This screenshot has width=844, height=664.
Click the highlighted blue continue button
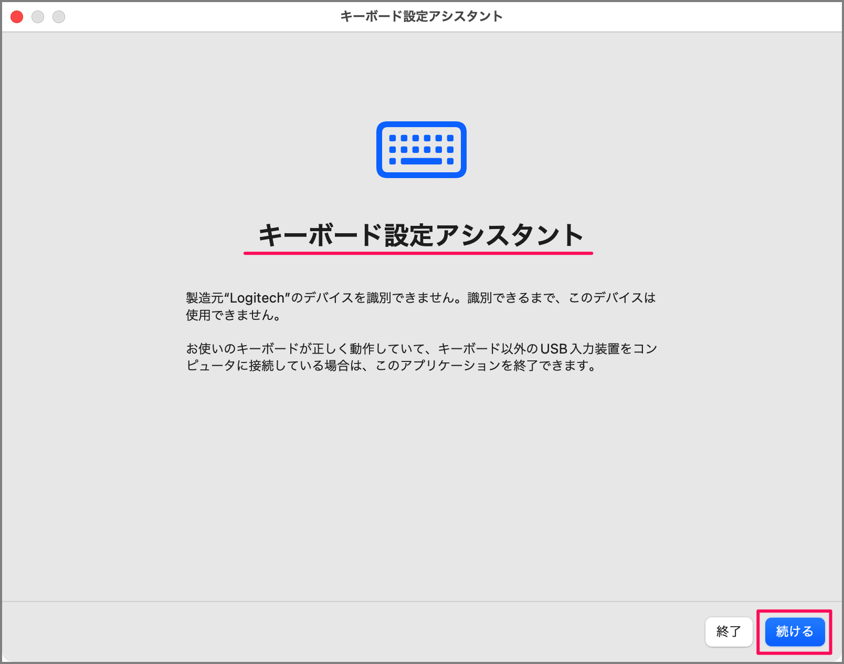pyautogui.click(x=794, y=632)
